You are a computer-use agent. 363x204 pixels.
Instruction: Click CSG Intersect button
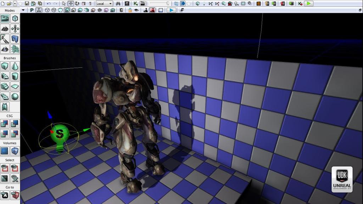pyautogui.click(x=5, y=134)
